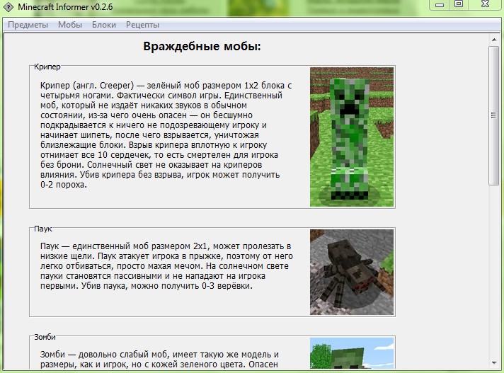
Task: Click the Zombie screenshot image
Action: [x=352, y=353]
